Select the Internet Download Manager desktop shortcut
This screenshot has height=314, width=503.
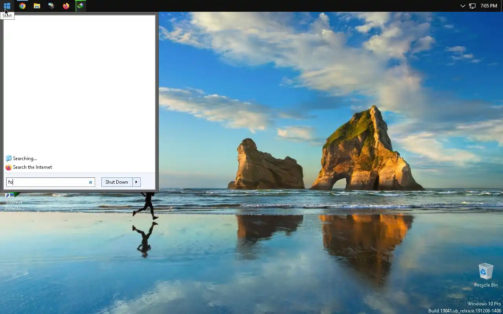tap(15, 202)
